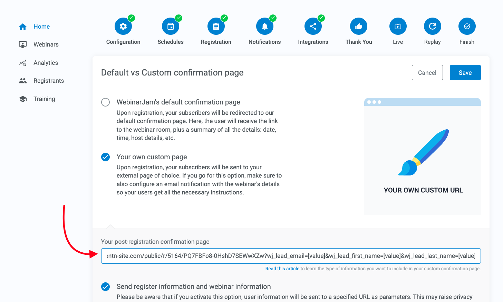Open Registrants in the sidebar
The height and width of the screenshot is (302, 503).
tap(49, 81)
